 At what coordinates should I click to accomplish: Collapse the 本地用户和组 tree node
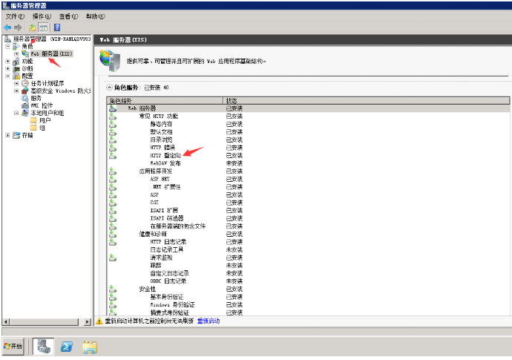pyautogui.click(x=16, y=113)
